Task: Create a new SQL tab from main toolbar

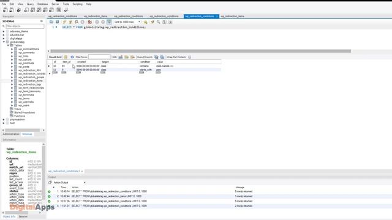Action: (6, 10)
